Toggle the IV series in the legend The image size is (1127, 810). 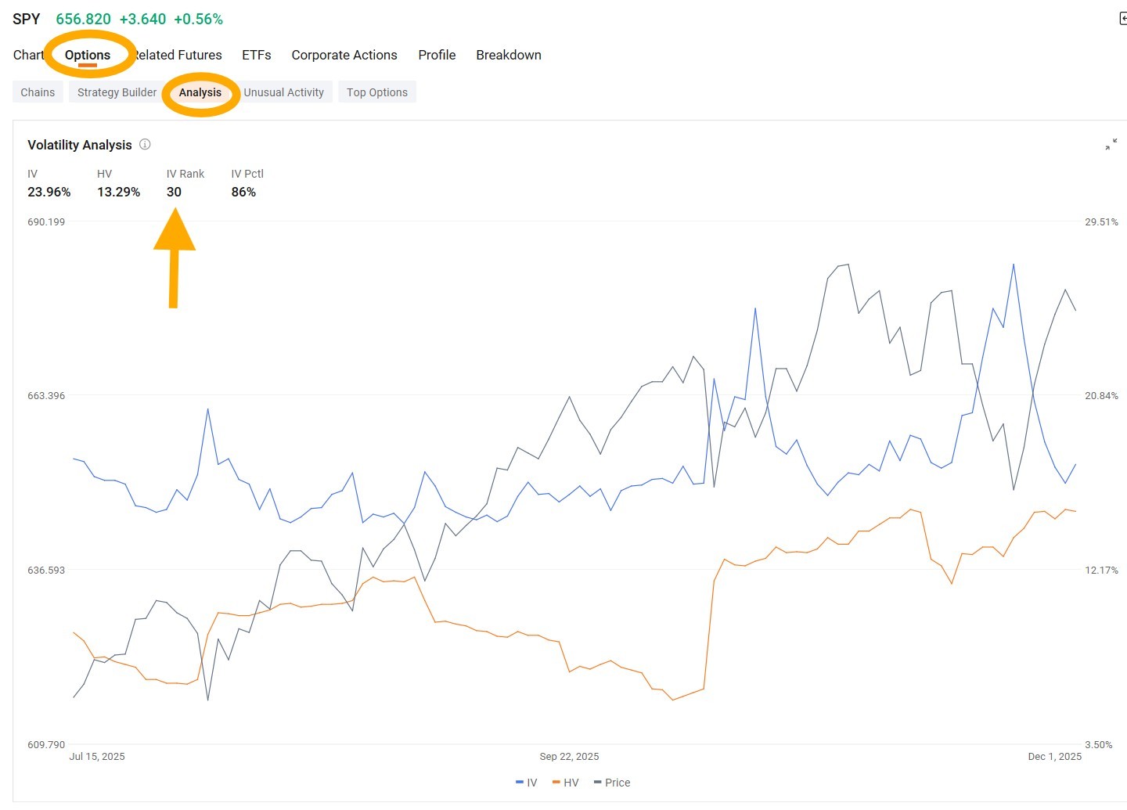tap(527, 783)
